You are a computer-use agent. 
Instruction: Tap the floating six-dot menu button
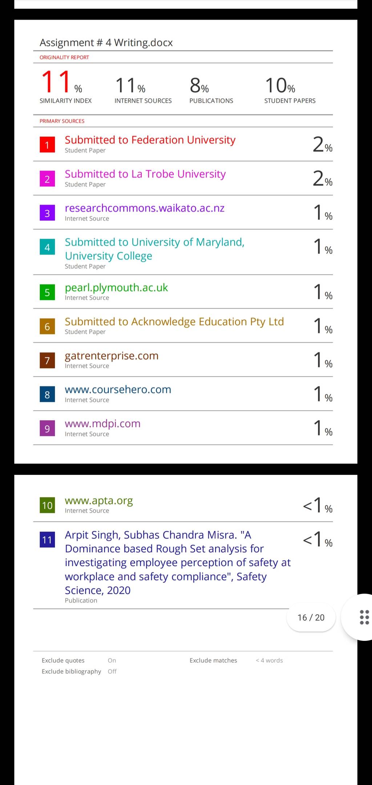363,617
